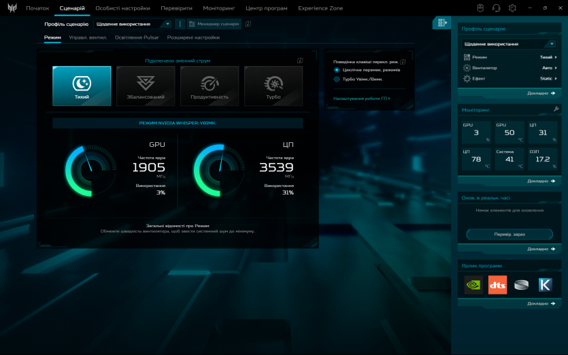Open Профіль сценарію dropdown in top bar
Image resolution: width=568 pixels, height=355 pixels.
(x=133, y=24)
